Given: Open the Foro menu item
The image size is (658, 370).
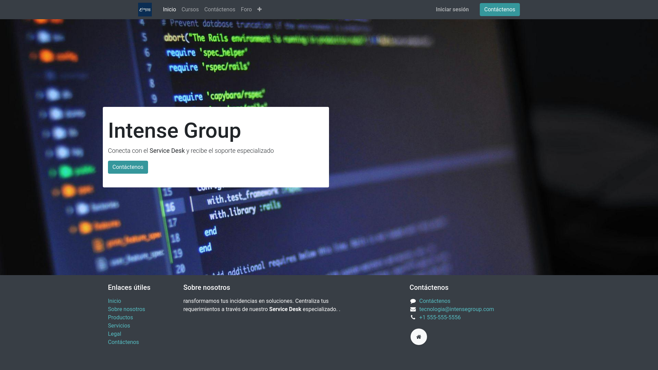Looking at the screenshot, I should point(246,10).
